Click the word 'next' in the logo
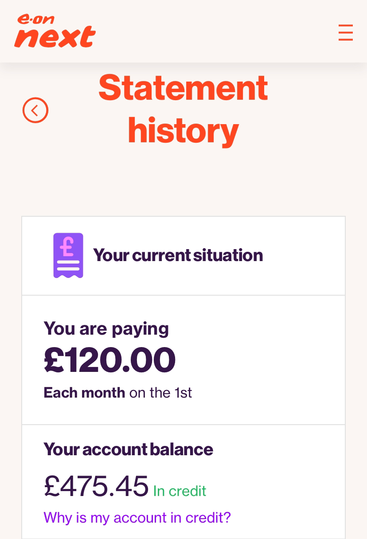This screenshot has width=367, height=539. point(55,37)
